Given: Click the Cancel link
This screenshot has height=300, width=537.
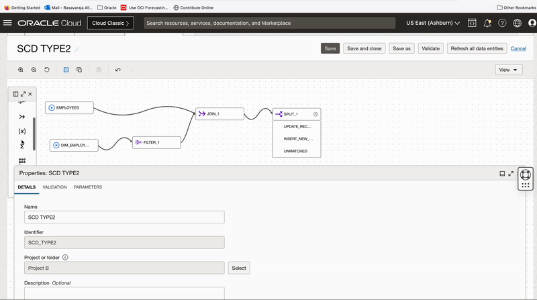Looking at the screenshot, I should coord(518,48).
